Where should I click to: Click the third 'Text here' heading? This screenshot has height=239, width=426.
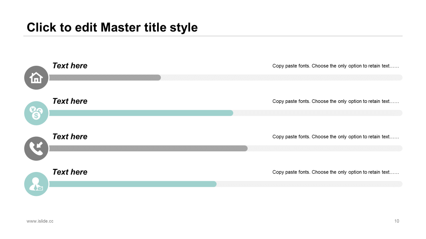(70, 136)
